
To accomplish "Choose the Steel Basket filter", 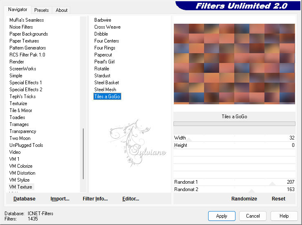I will [x=107, y=83].
